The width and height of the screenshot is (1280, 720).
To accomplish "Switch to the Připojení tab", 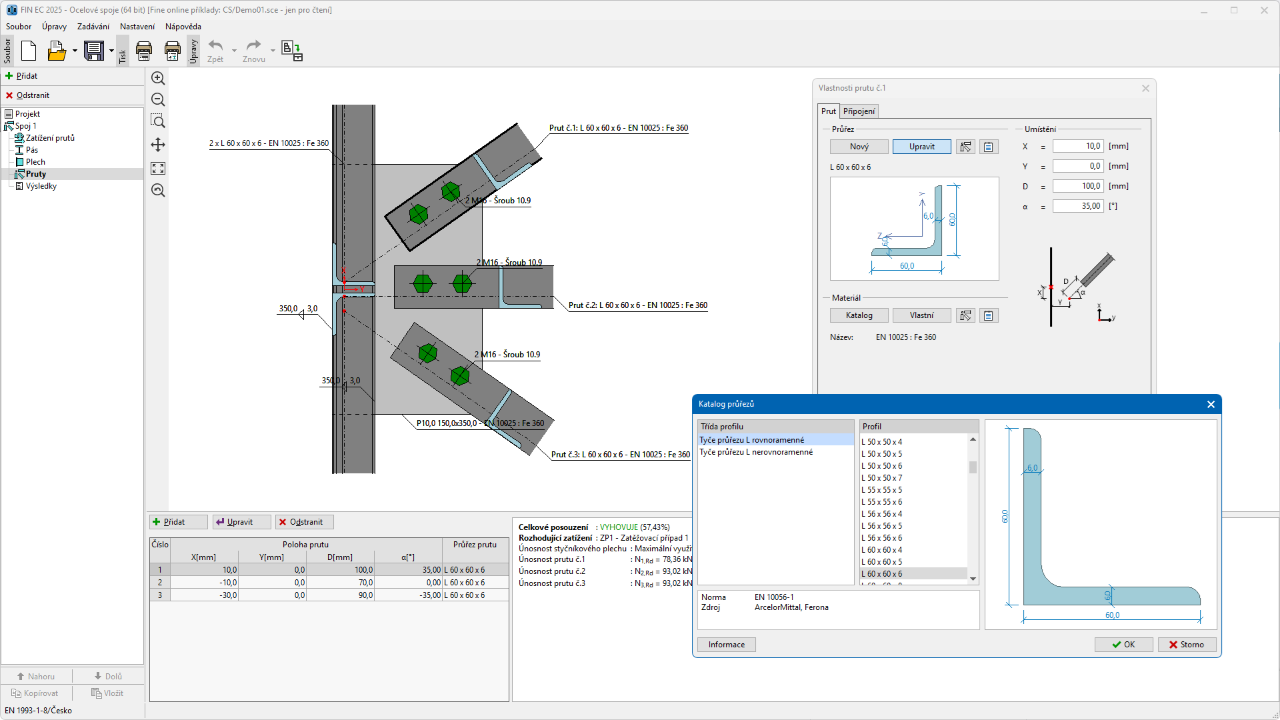I will (x=859, y=111).
